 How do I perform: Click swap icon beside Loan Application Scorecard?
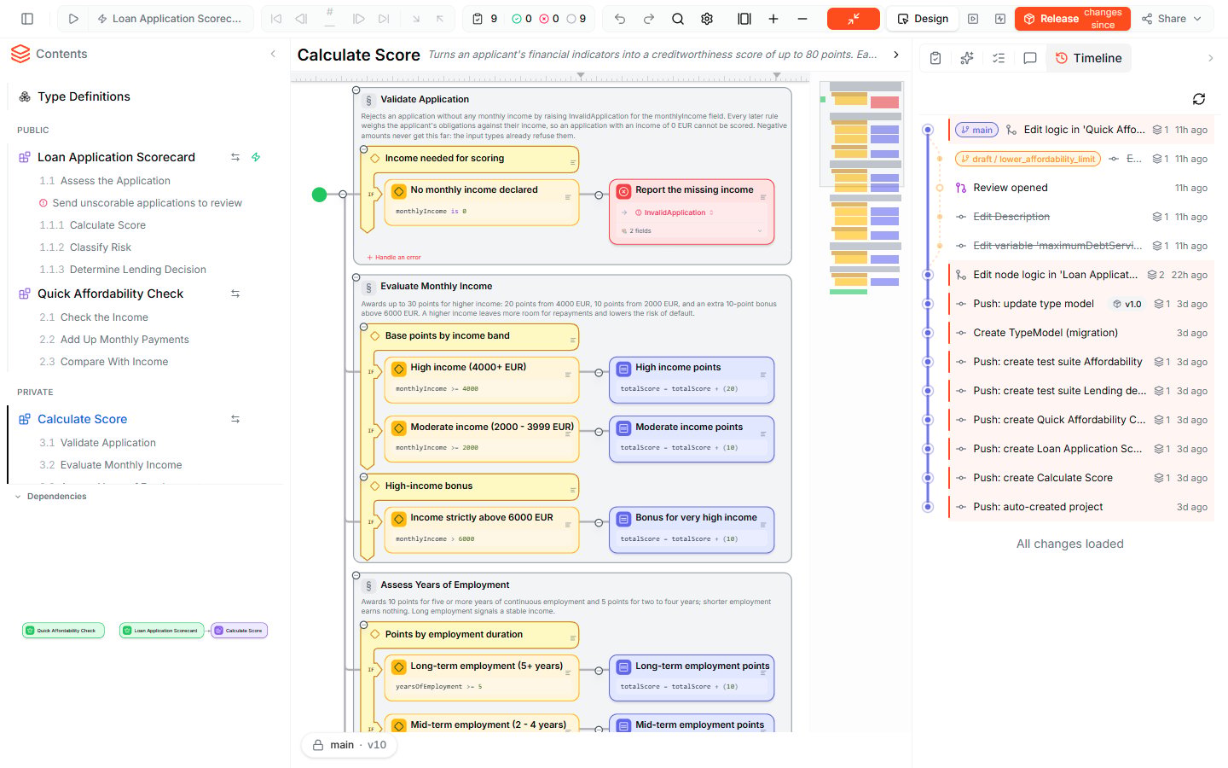(x=235, y=157)
